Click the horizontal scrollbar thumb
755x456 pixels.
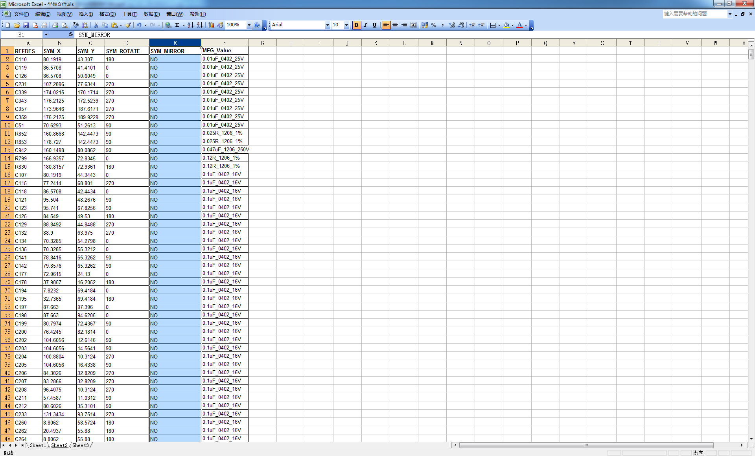coord(586,445)
